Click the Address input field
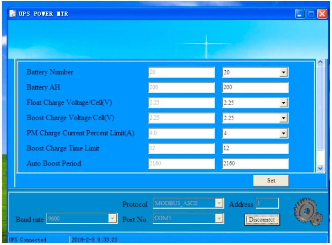The height and width of the screenshot is (245, 332). 267,204
